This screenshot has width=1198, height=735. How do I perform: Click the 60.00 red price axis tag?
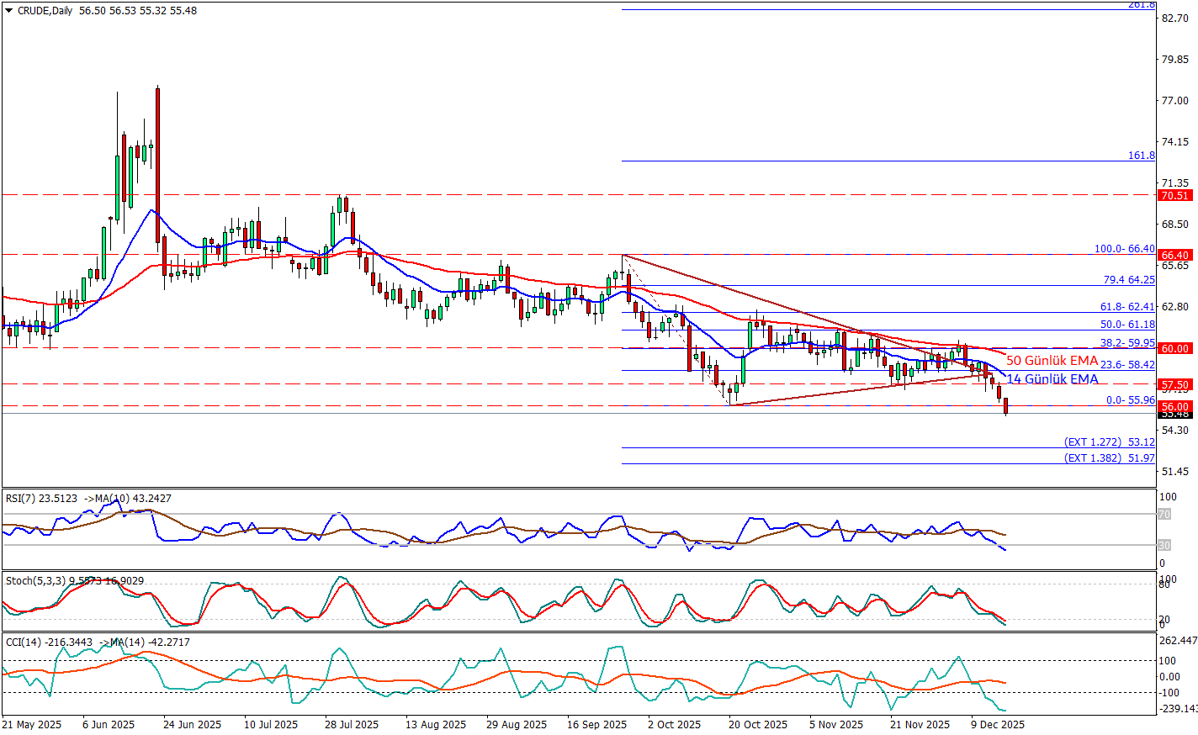(1175, 348)
